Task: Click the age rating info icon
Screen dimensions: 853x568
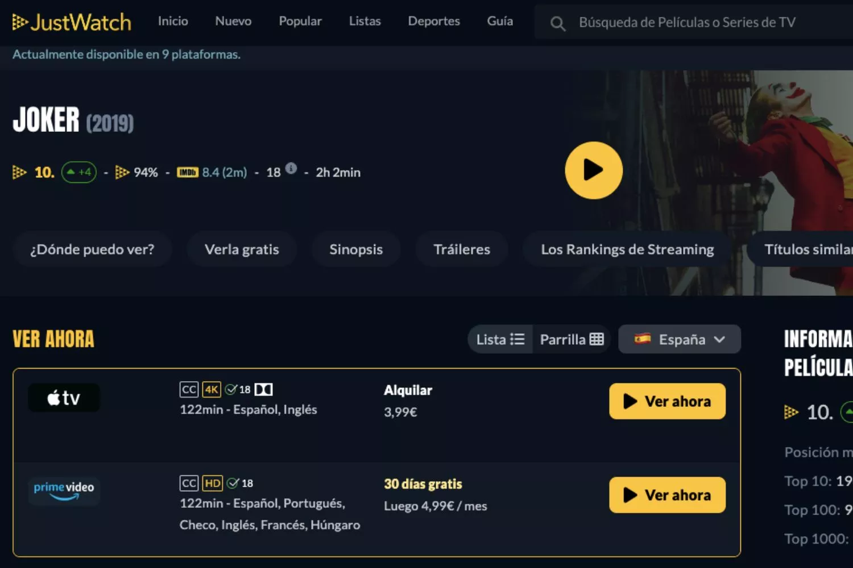Action: click(291, 168)
